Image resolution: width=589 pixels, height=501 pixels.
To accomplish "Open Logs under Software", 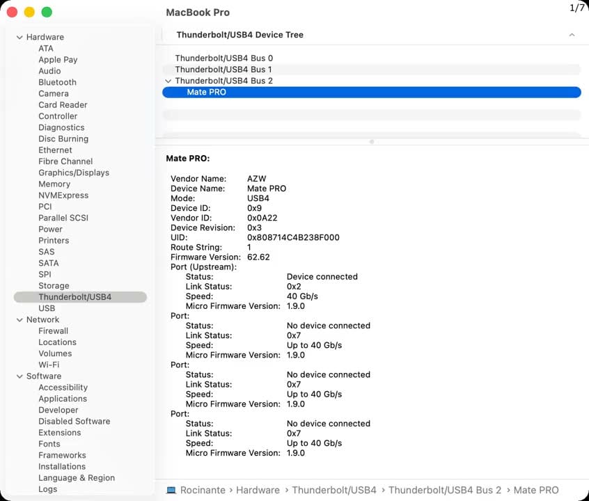I will pos(48,489).
